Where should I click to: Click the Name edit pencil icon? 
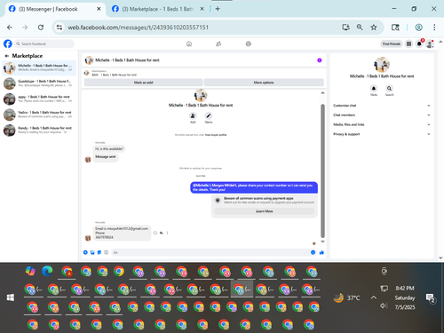click(209, 115)
